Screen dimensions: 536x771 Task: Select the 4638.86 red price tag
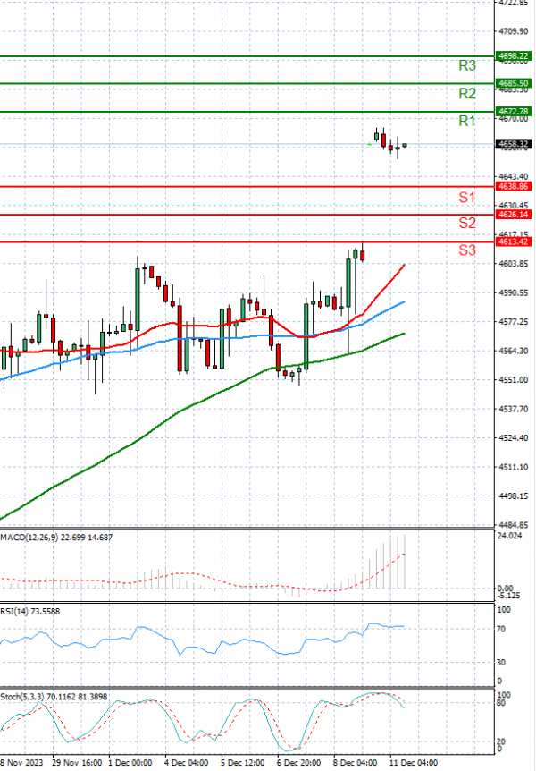pos(513,186)
